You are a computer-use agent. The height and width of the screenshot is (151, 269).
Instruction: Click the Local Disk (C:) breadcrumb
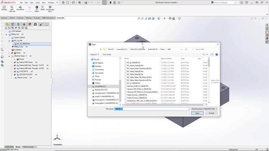click(x=122, y=49)
